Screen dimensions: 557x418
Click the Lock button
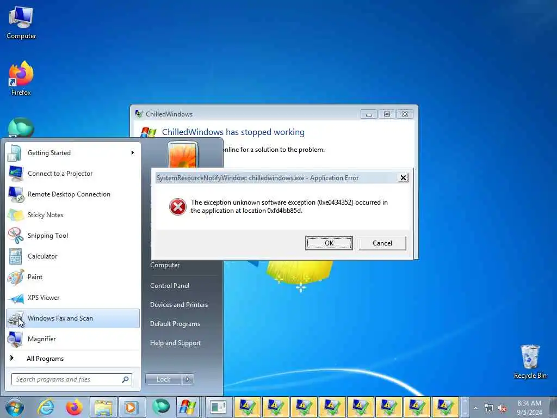(163, 379)
